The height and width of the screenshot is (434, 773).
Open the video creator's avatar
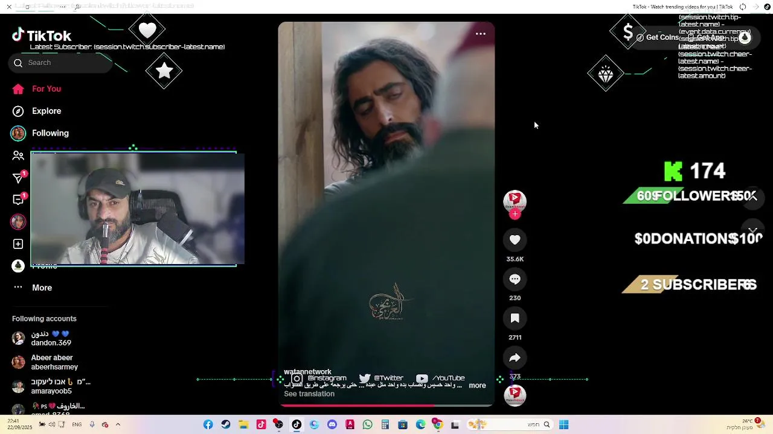[x=515, y=201]
